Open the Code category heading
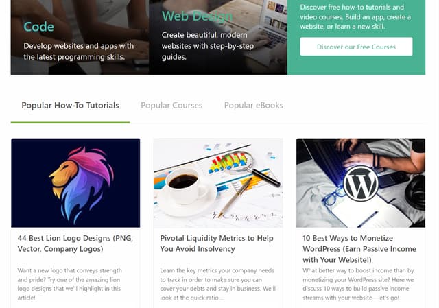 tap(38, 27)
